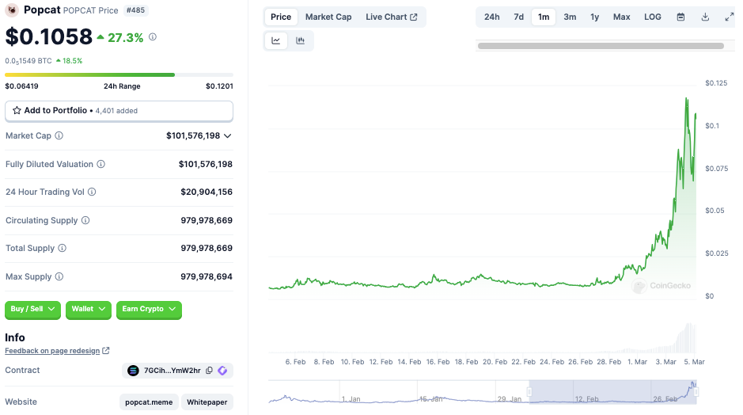Viewport: 743px width, 415px height.
Task: Open Feedback on page redesign link
Action: coord(52,351)
